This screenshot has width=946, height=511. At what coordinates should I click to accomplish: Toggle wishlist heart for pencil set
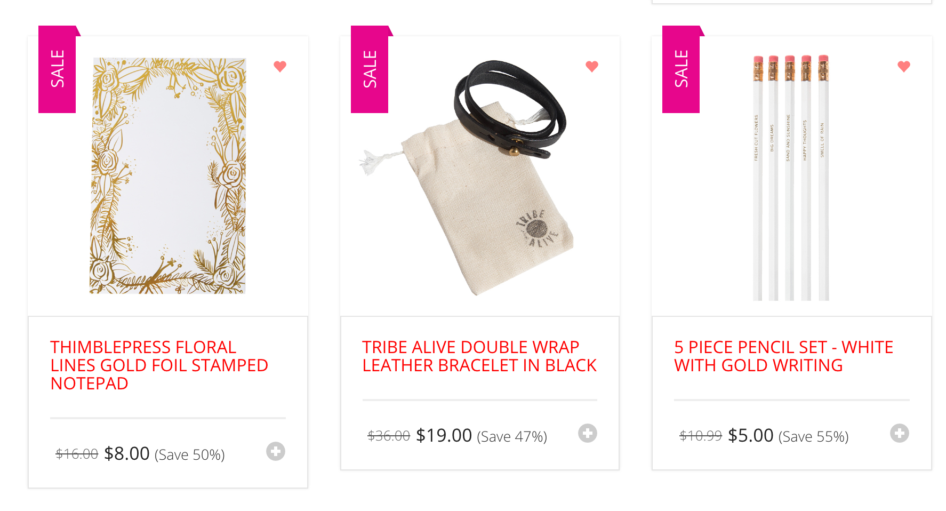point(904,66)
